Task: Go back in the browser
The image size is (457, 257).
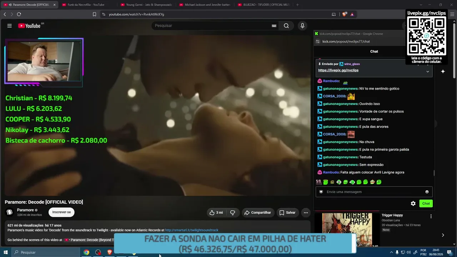Action: click(5, 14)
